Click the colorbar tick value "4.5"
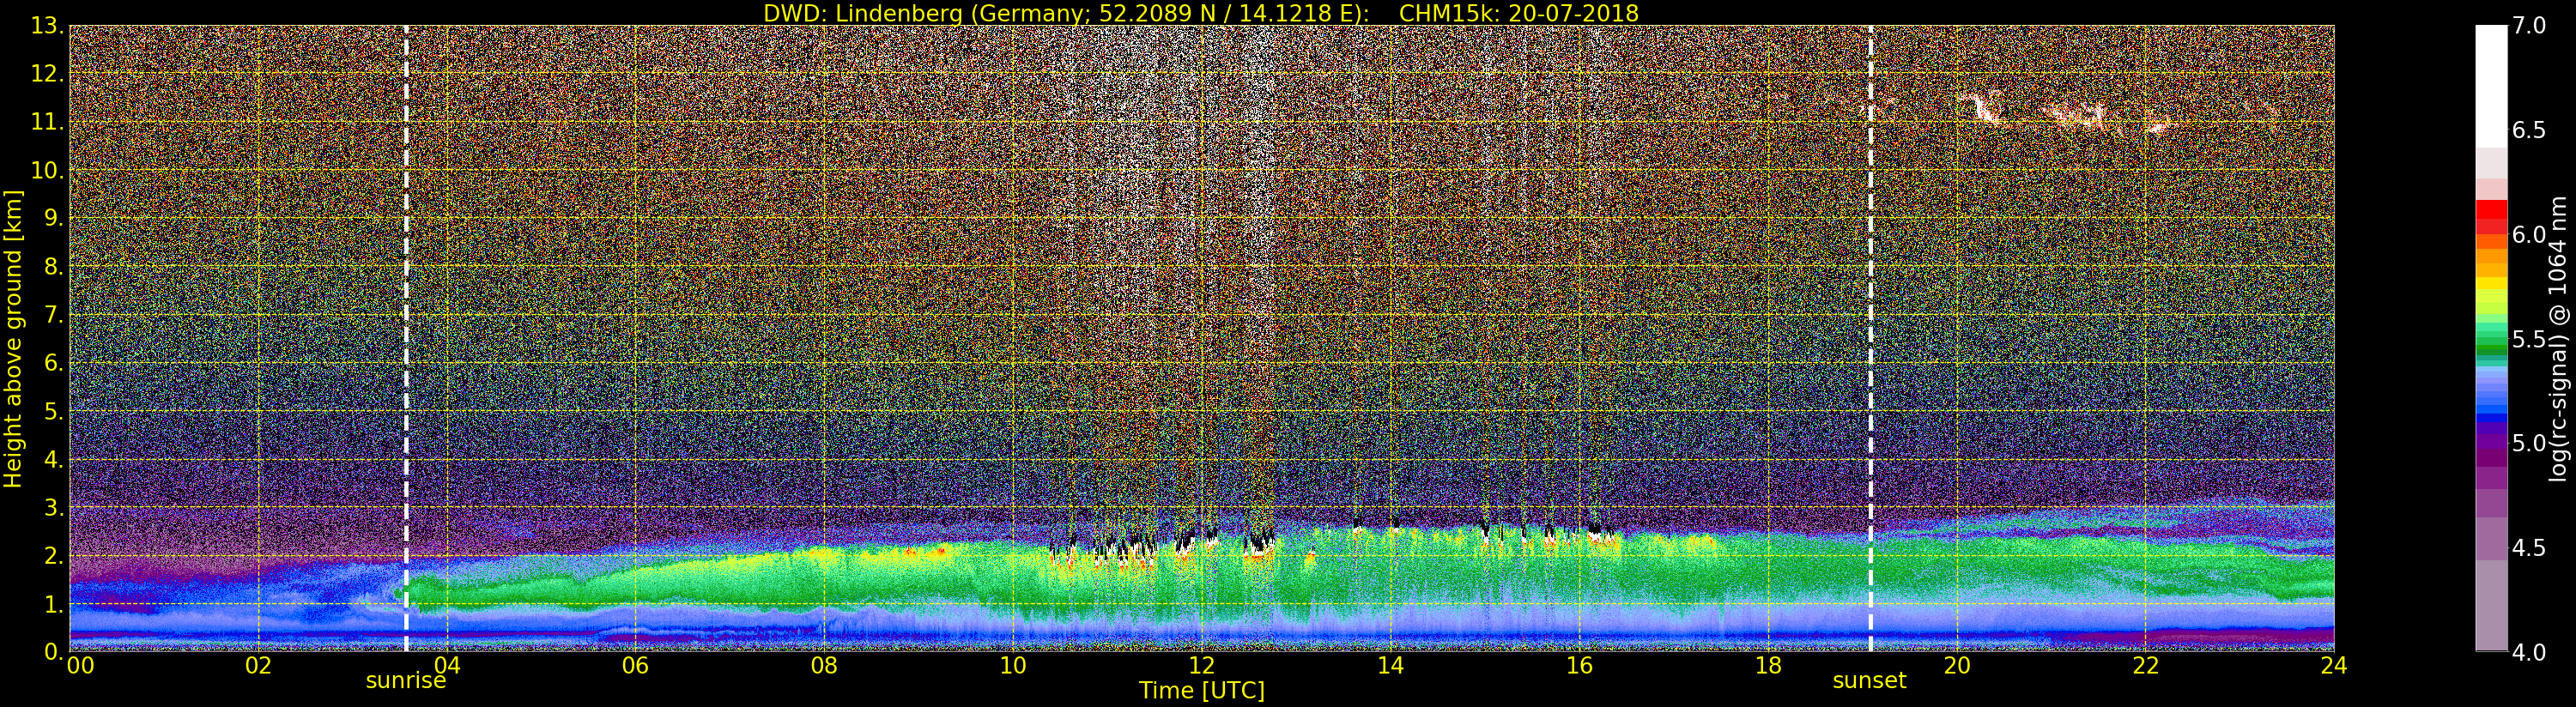Viewport: 2576px width, 707px height. click(x=2529, y=547)
